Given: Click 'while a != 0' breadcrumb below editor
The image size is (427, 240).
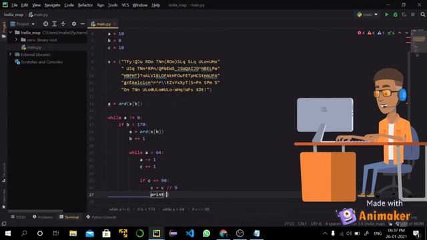Looking at the screenshot, I should (119, 209).
